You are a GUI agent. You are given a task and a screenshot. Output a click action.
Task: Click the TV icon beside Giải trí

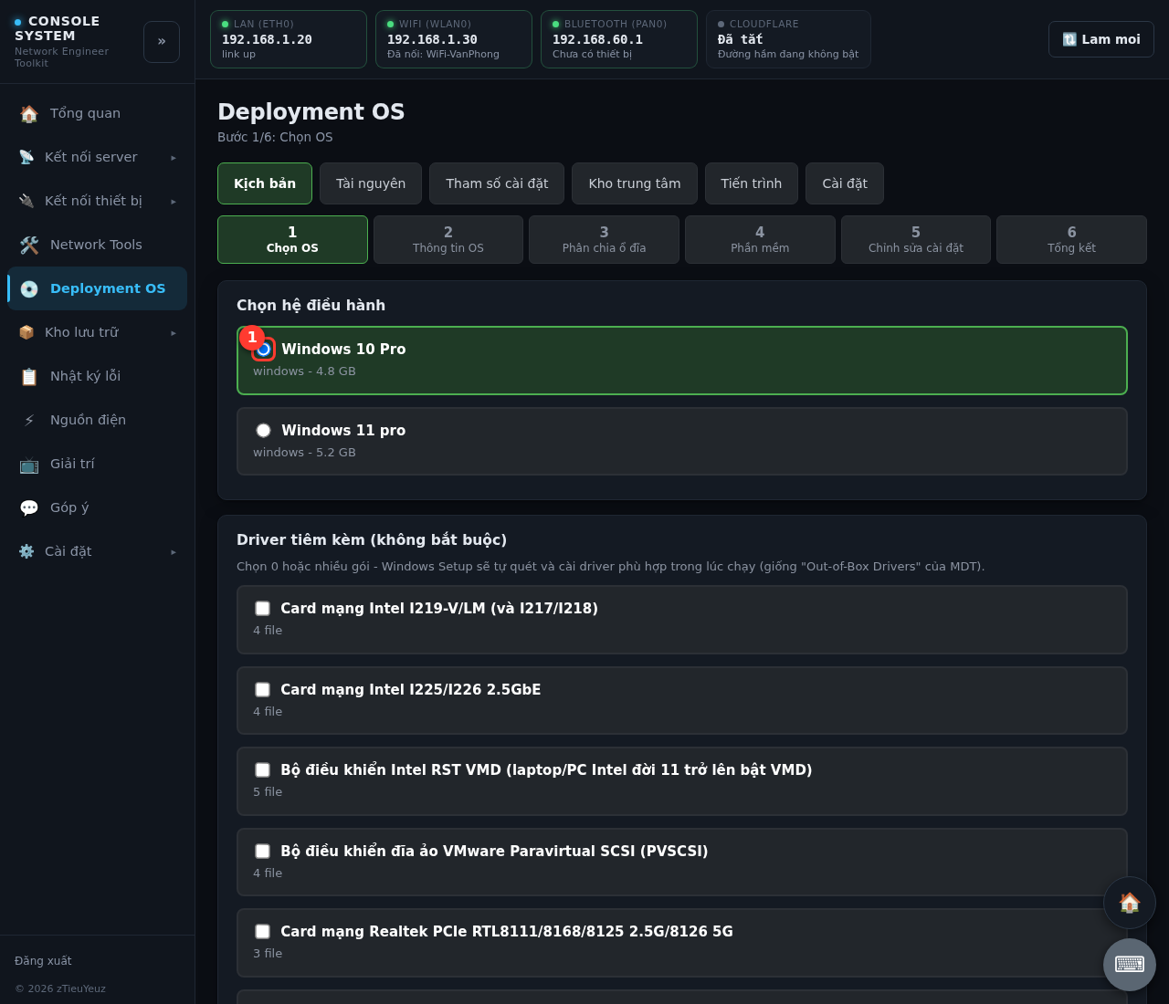point(29,464)
